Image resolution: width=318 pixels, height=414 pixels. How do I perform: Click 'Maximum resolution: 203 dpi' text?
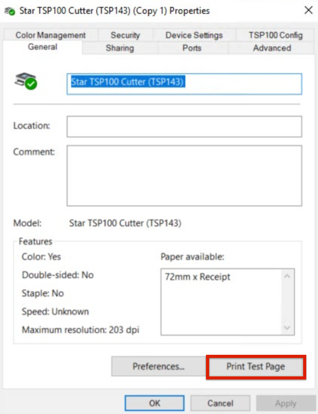pos(80,330)
